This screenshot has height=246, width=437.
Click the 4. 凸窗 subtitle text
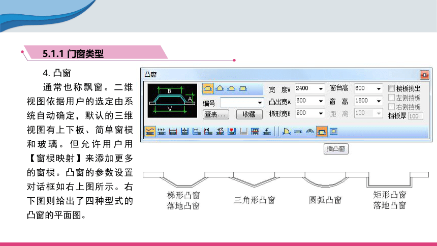click(x=57, y=73)
